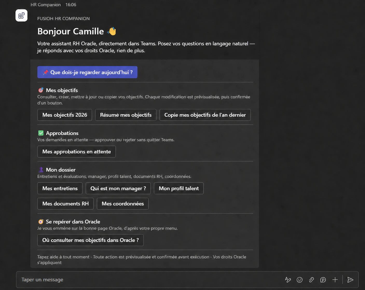The width and height of the screenshot is (365, 290).
Task: Click 'Copie mes objectifs de l'an dernier'
Action: point(205,115)
